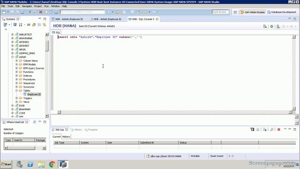The width and height of the screenshot is (300, 169).
Task: Click the red X icon in main toolbar
Action: pyautogui.click(x=41, y=12)
